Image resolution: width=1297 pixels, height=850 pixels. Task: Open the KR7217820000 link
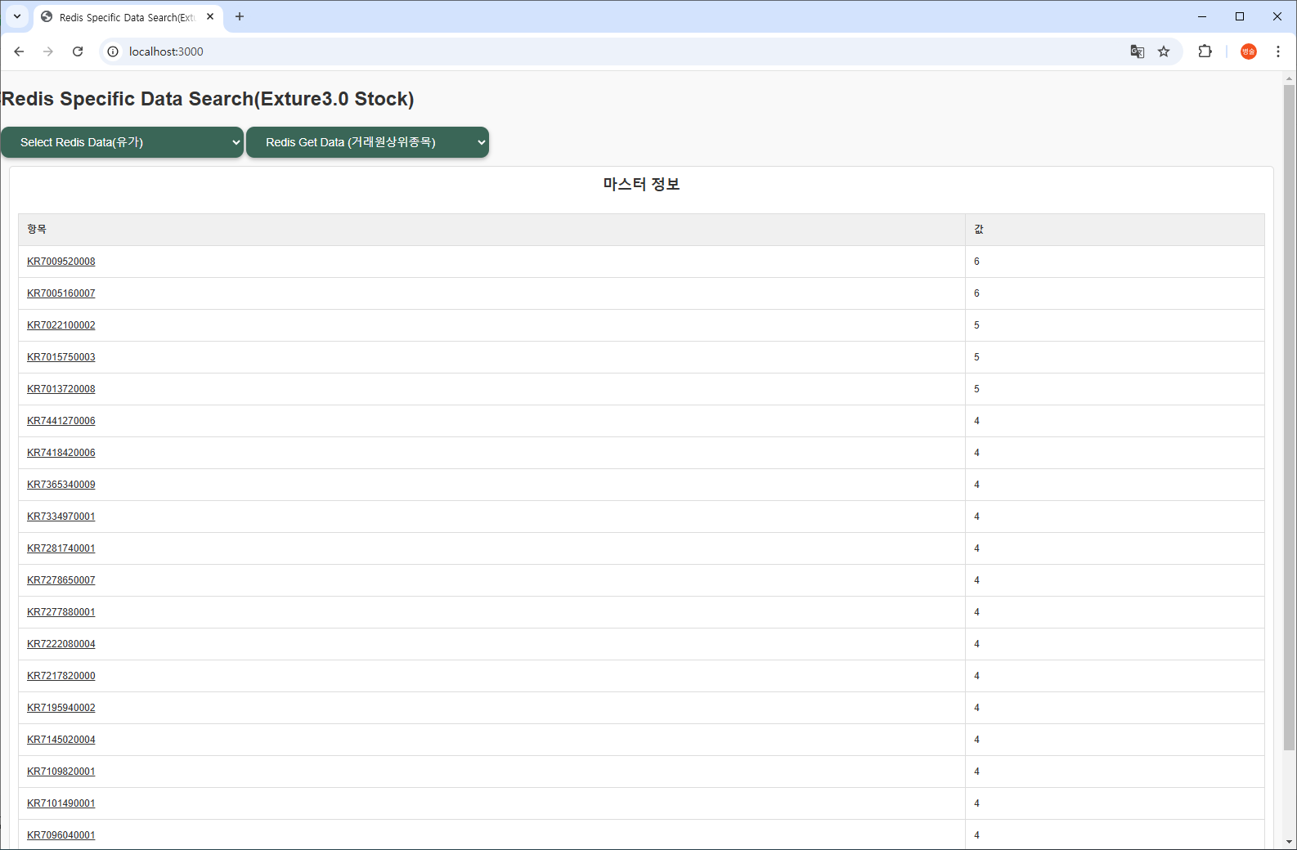[x=61, y=676]
